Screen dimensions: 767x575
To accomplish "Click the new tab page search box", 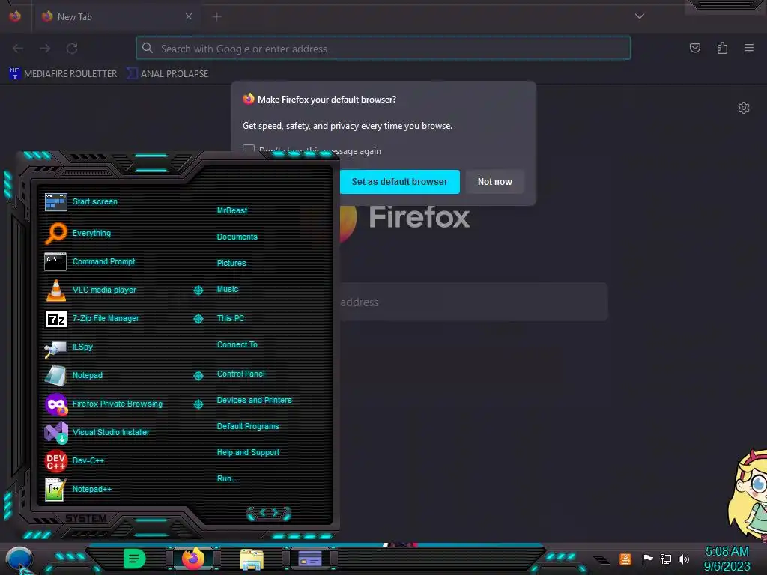I will point(473,302).
